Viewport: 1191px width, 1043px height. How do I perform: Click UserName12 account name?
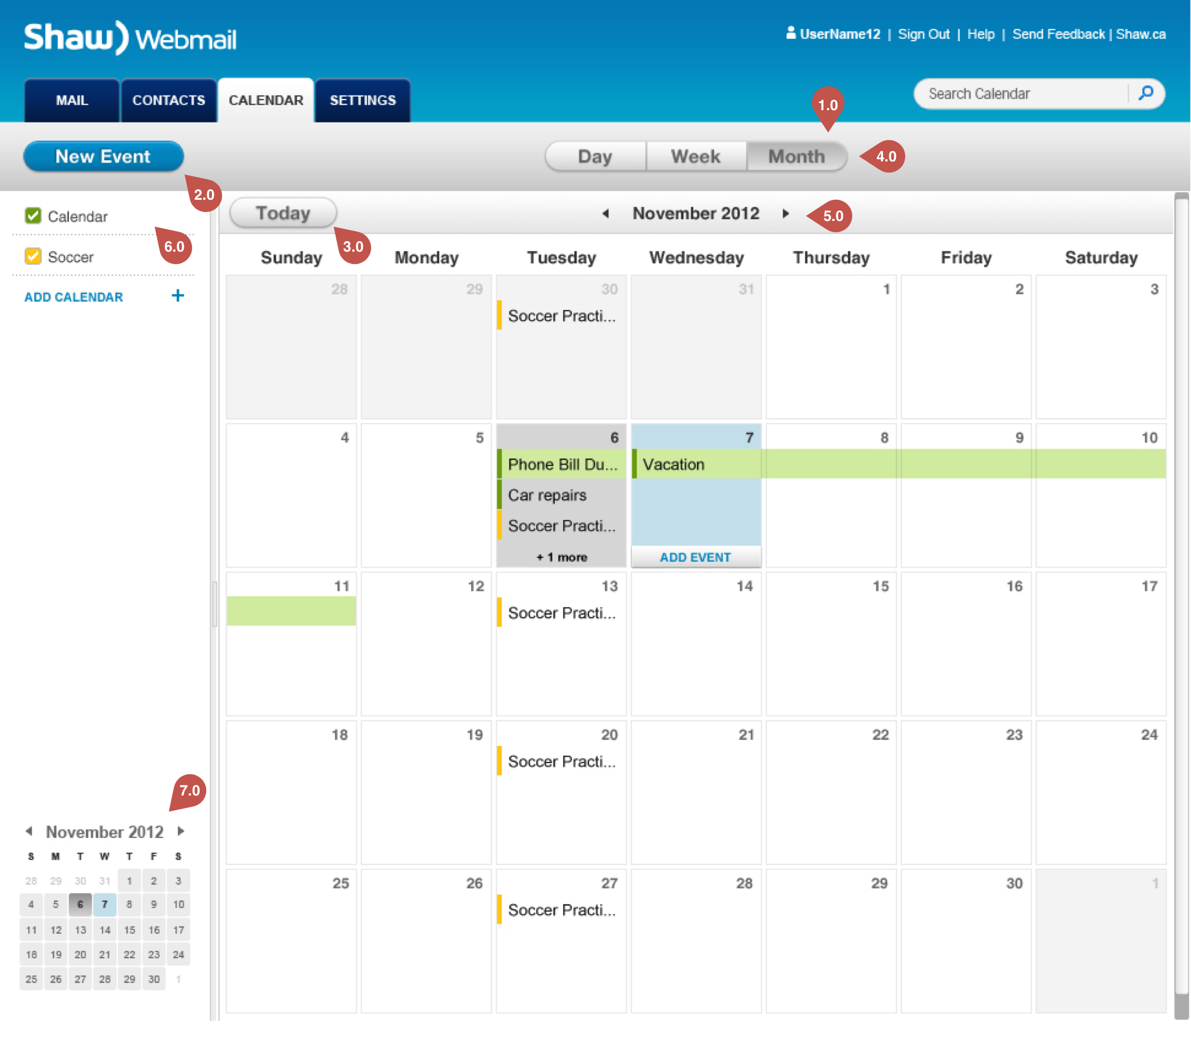[840, 34]
